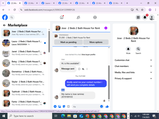The width and height of the screenshot is (159, 119).
Task: Choose a sticker icon in composer
Action: pyautogui.click(x=64, y=106)
